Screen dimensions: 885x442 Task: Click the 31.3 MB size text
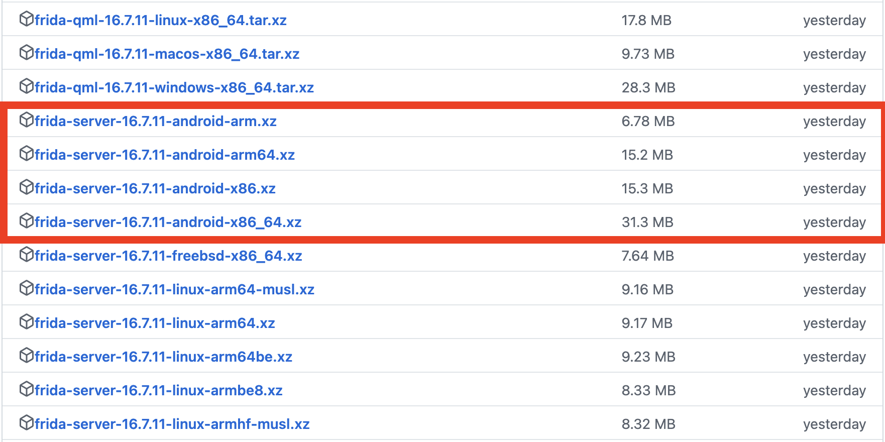647,222
